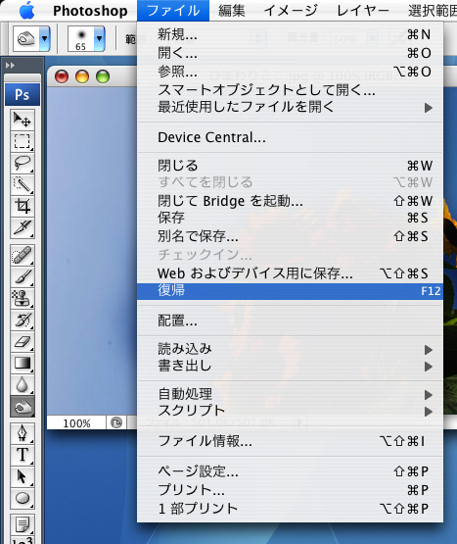This screenshot has height=544, width=457.
Task: Expand the 最近使用したファイルを開く submenu
Action: click(x=290, y=107)
